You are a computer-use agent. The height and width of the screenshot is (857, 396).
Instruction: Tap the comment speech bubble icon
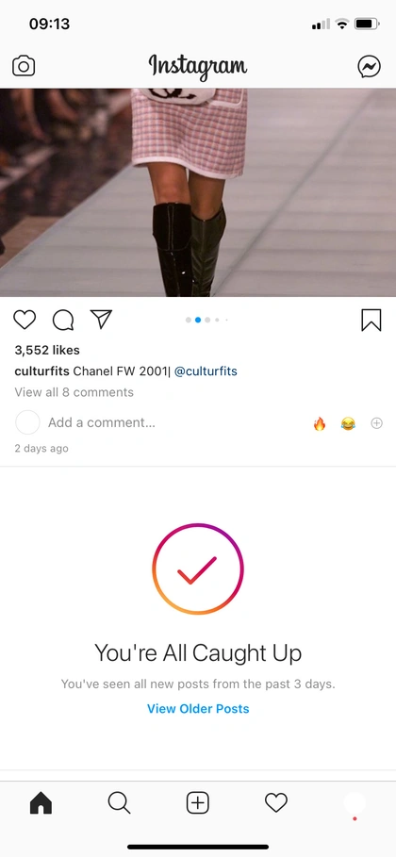63,321
